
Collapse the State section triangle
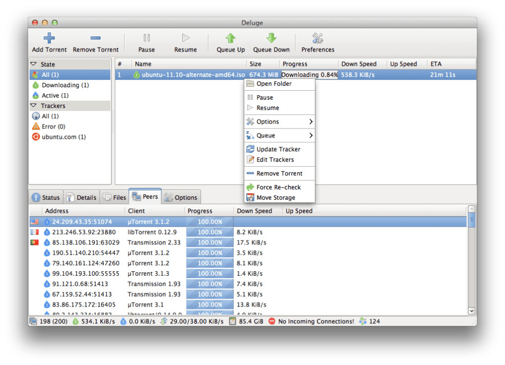[x=34, y=64]
